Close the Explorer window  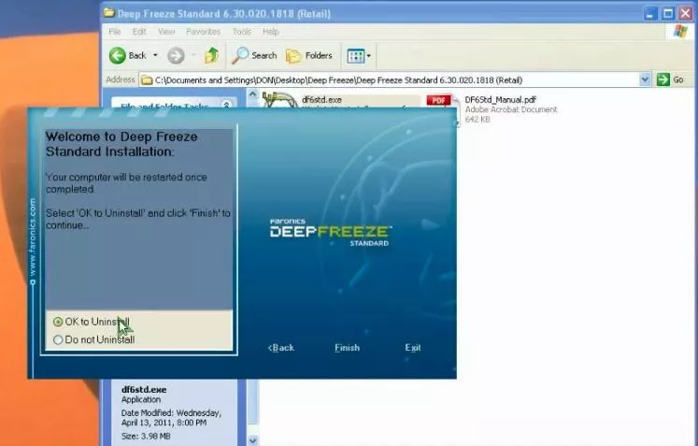pyautogui.click(x=686, y=14)
